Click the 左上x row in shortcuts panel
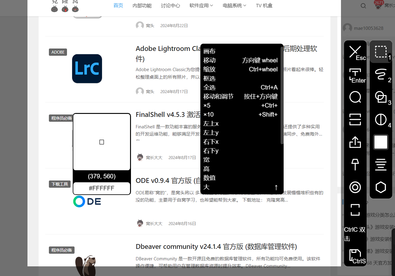The height and width of the screenshot is (276, 395). click(241, 124)
